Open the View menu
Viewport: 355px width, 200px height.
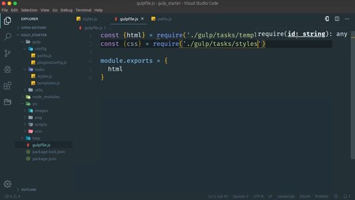[45, 10]
